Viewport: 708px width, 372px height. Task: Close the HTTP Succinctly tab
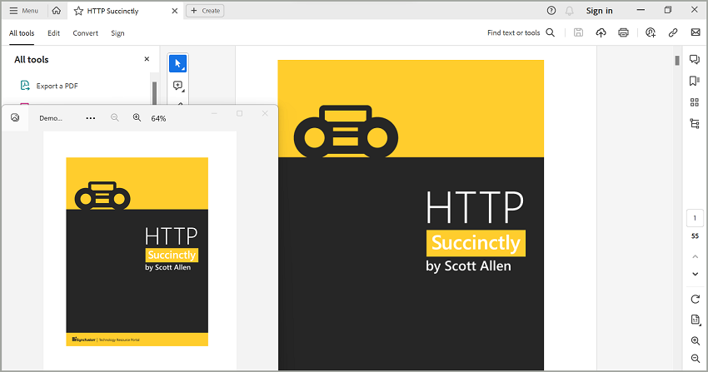tap(175, 11)
